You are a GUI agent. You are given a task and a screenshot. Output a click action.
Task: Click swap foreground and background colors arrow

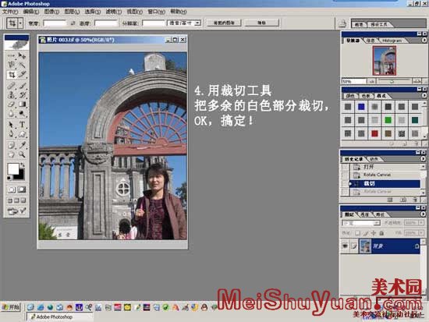pos(23,165)
